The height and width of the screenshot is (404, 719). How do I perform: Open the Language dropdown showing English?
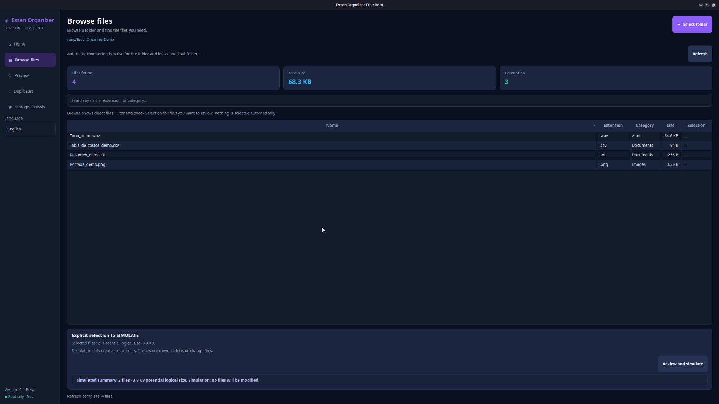[x=30, y=129]
